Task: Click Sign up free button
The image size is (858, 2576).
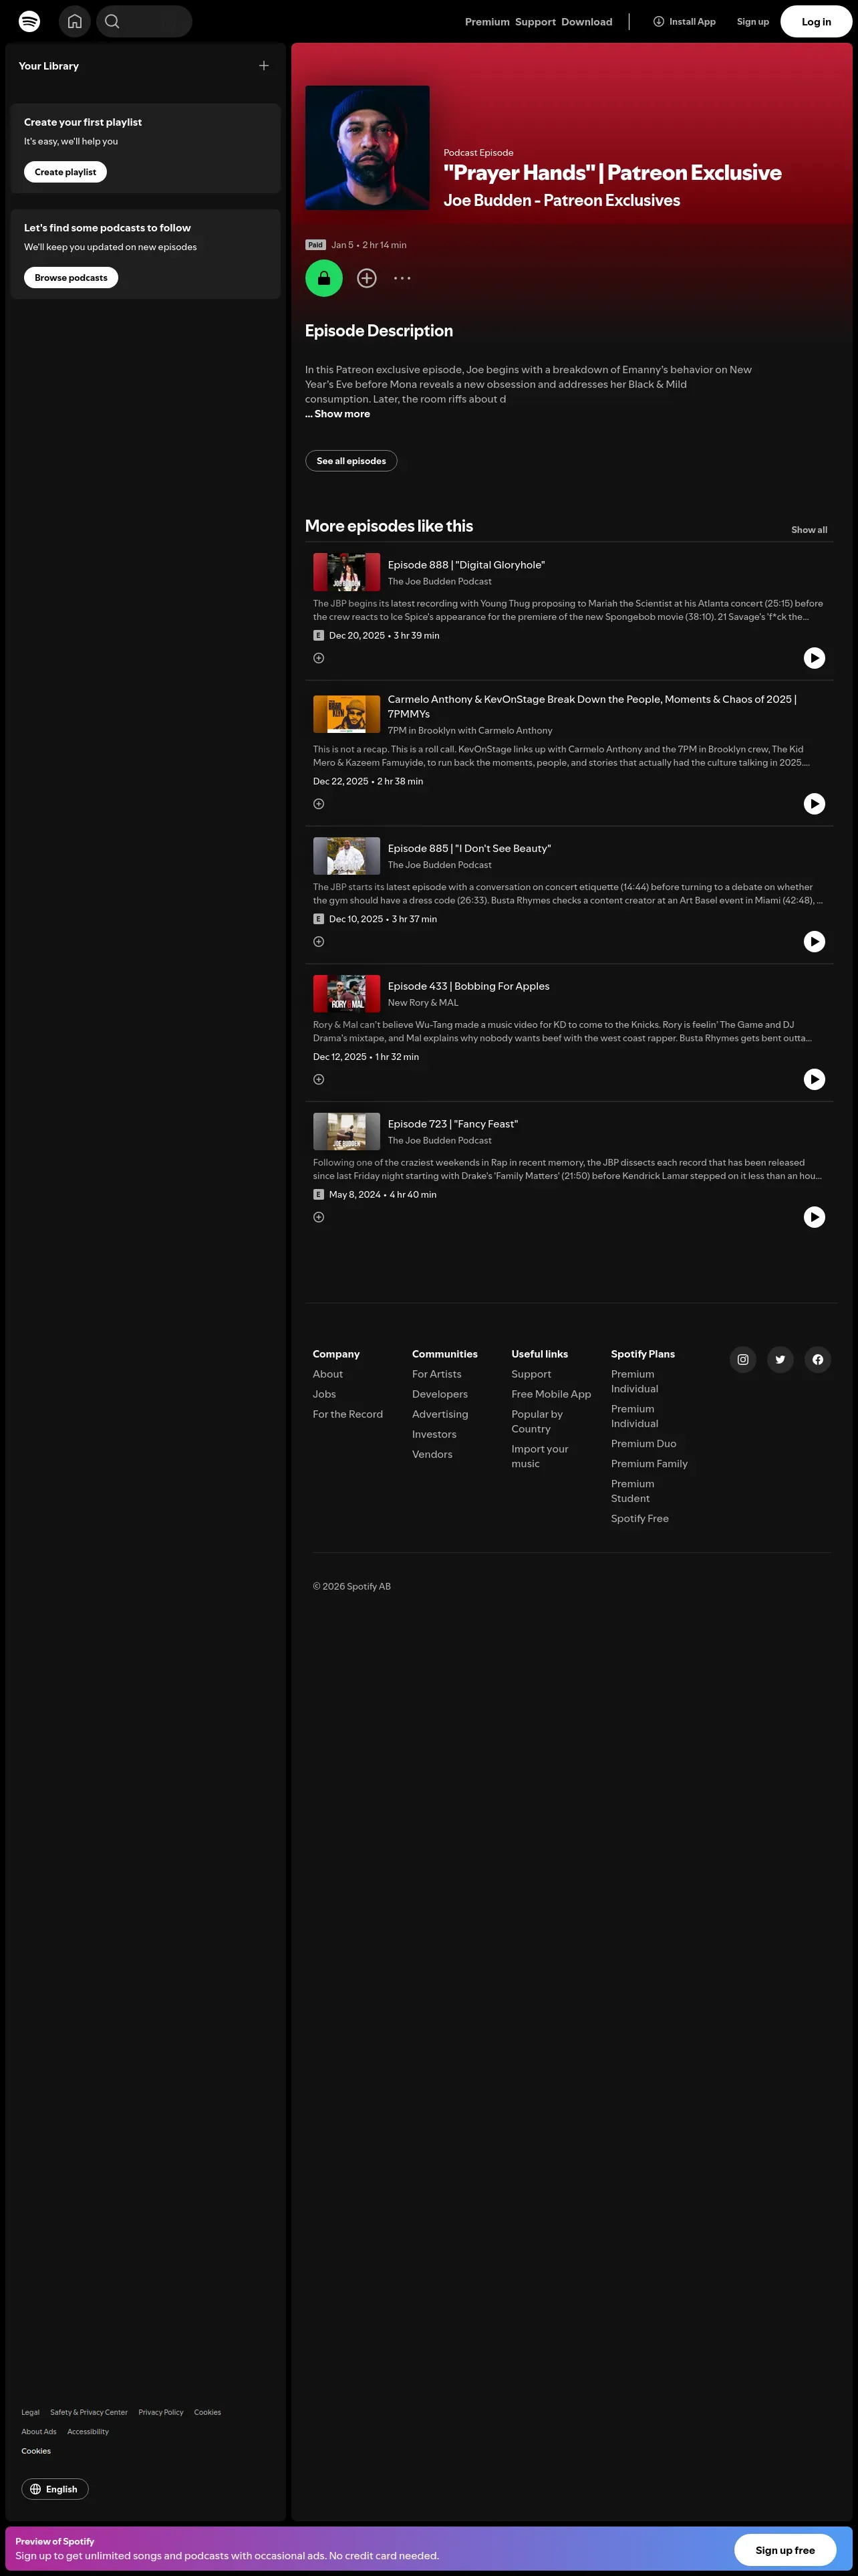Action: point(785,2551)
